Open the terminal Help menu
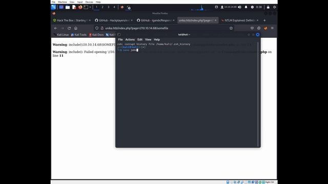The width and height of the screenshot is (328, 184). (157, 39)
